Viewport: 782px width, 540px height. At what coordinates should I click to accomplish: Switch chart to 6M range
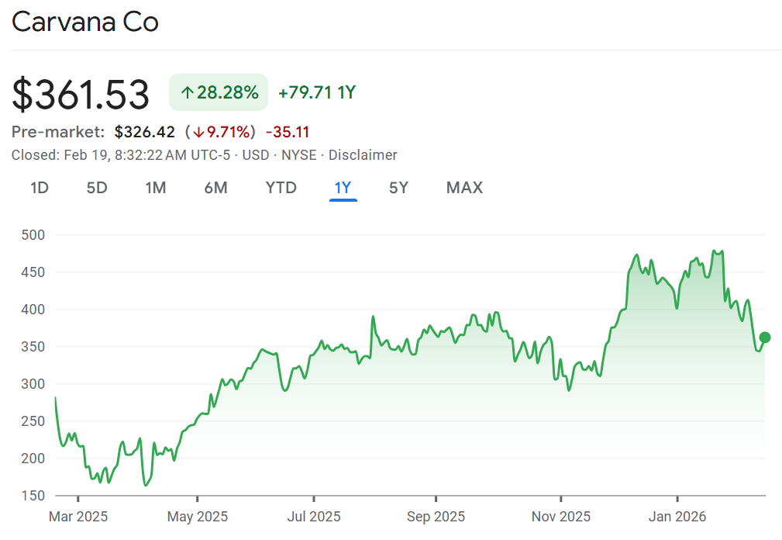tap(215, 188)
